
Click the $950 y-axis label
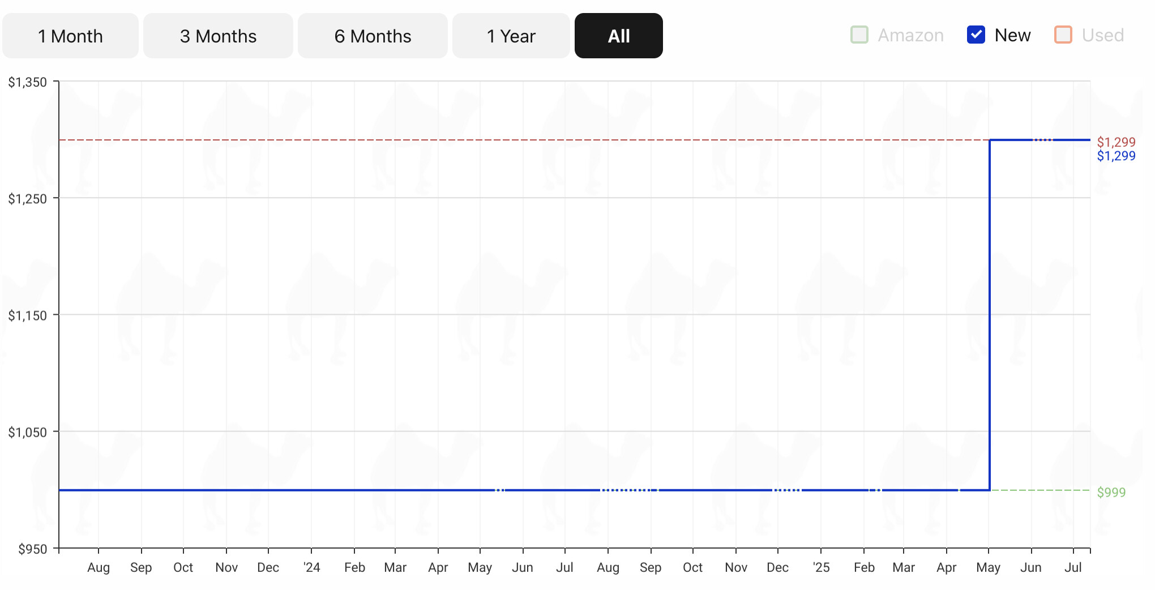(32, 549)
